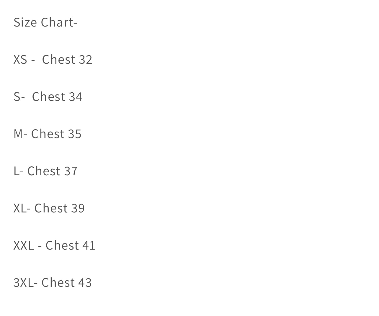Click the word "Chest" in the XS row

pos(59,60)
